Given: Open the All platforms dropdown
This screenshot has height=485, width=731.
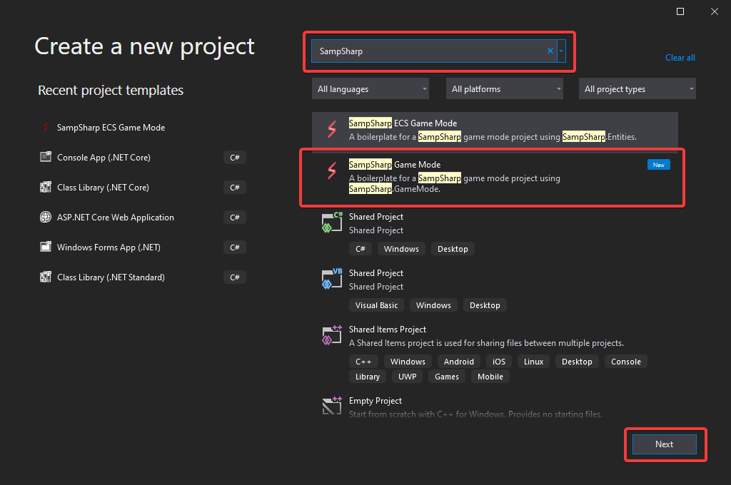Looking at the screenshot, I should (x=504, y=88).
